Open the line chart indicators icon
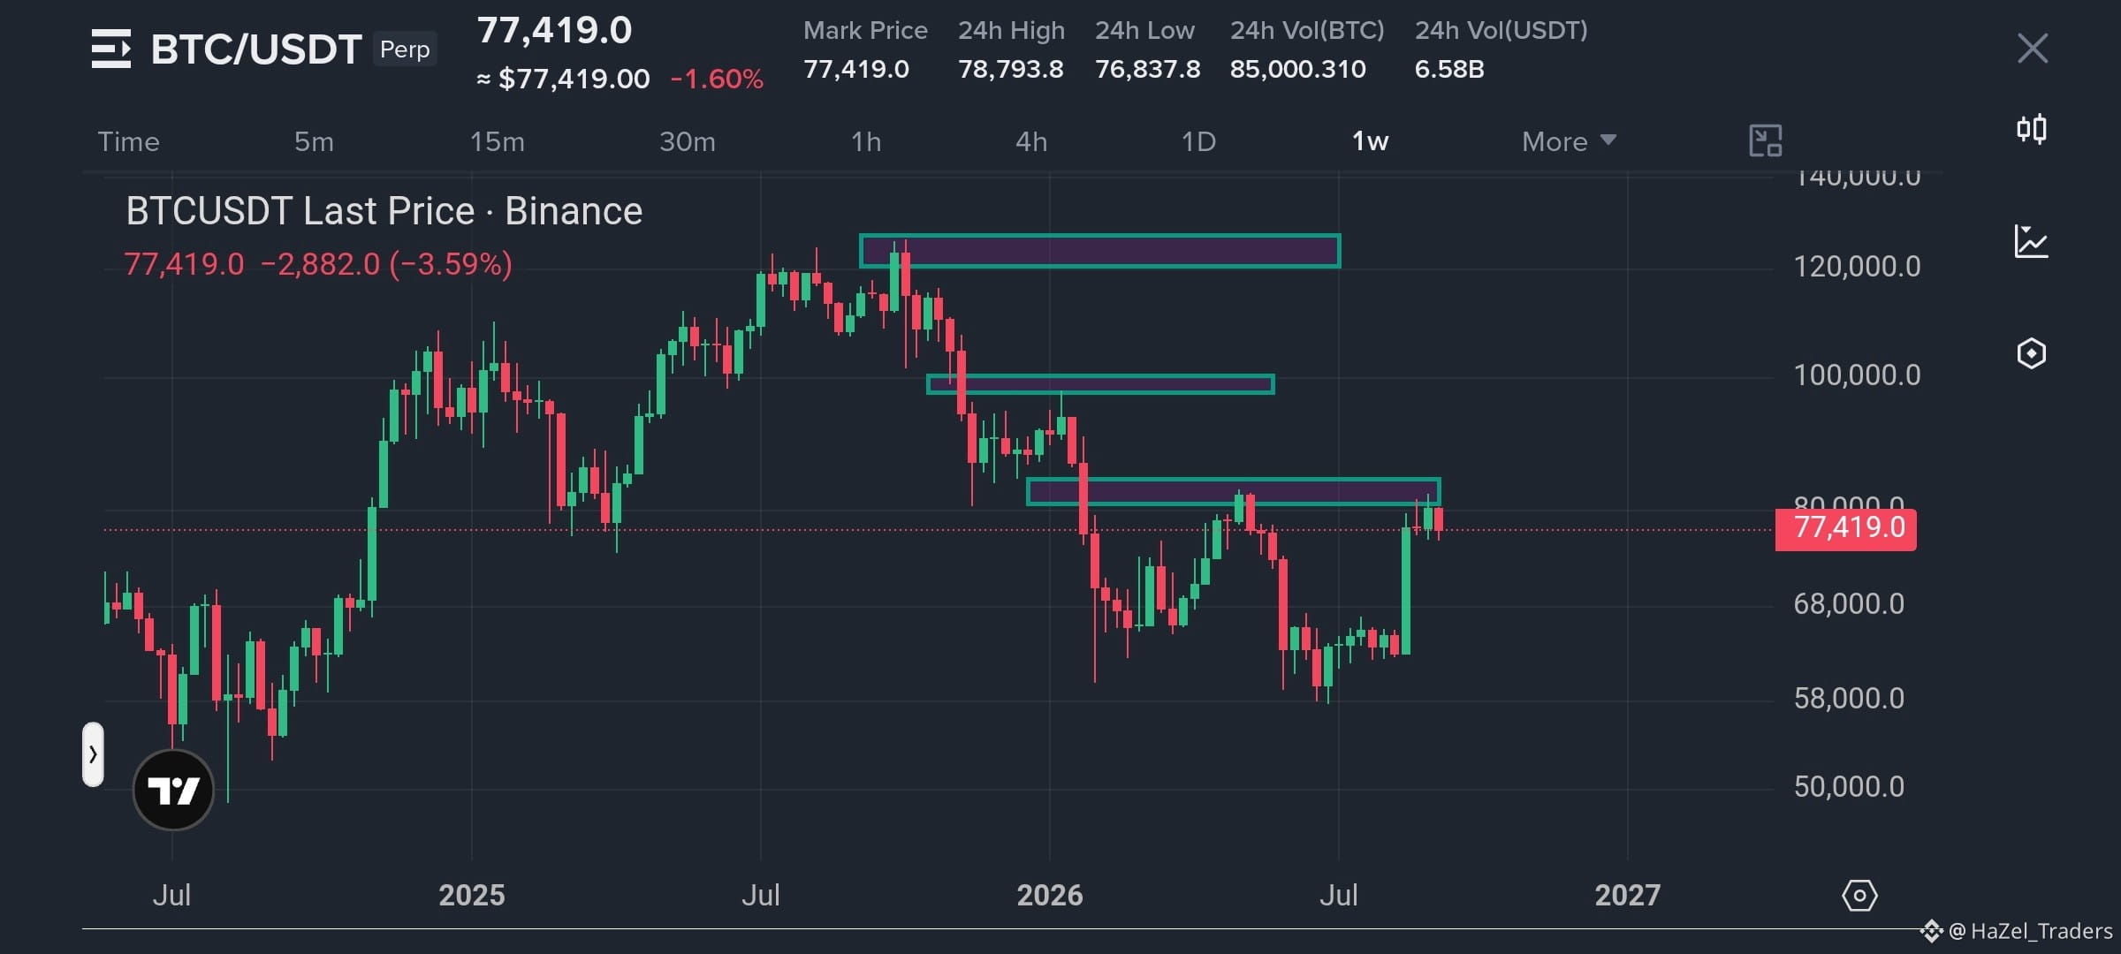Image resolution: width=2121 pixels, height=954 pixels. click(2031, 241)
